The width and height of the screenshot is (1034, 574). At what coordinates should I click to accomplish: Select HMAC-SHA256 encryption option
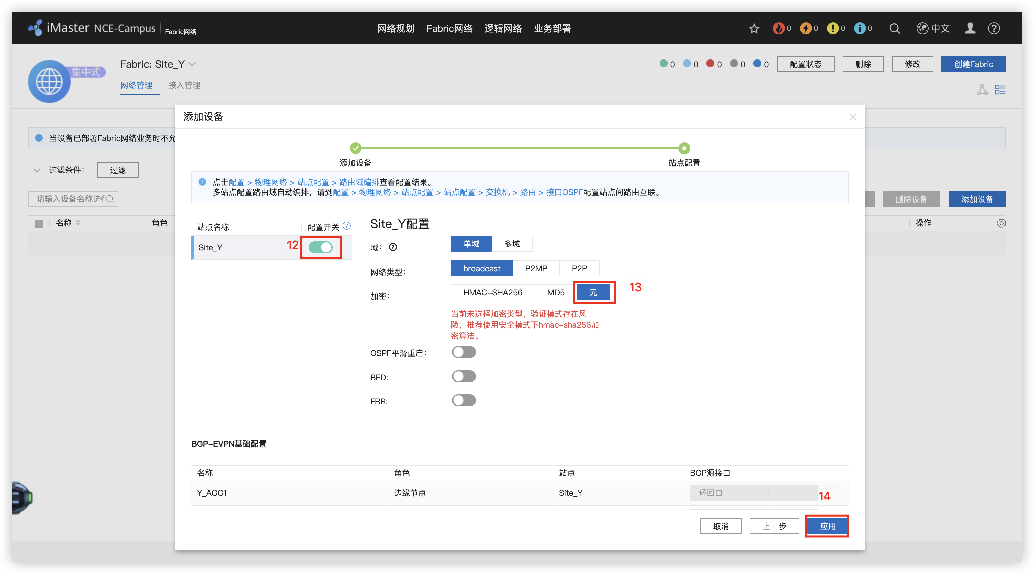[493, 292]
